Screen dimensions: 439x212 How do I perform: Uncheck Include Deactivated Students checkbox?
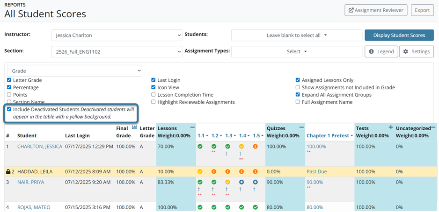9,109
